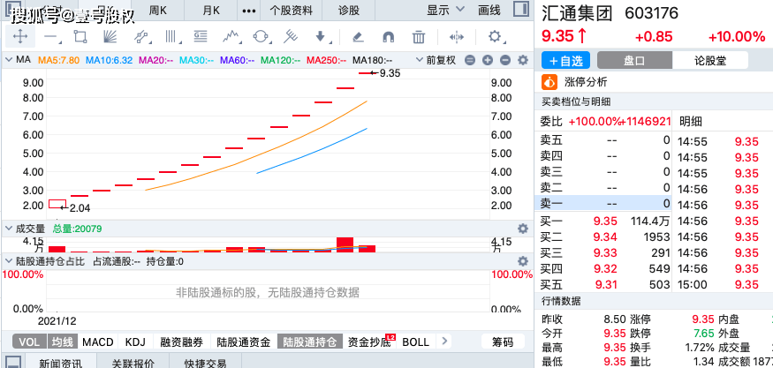Viewport: 773px width, 368px height.
Task: Open the 涨停分析 link
Action: (x=586, y=82)
